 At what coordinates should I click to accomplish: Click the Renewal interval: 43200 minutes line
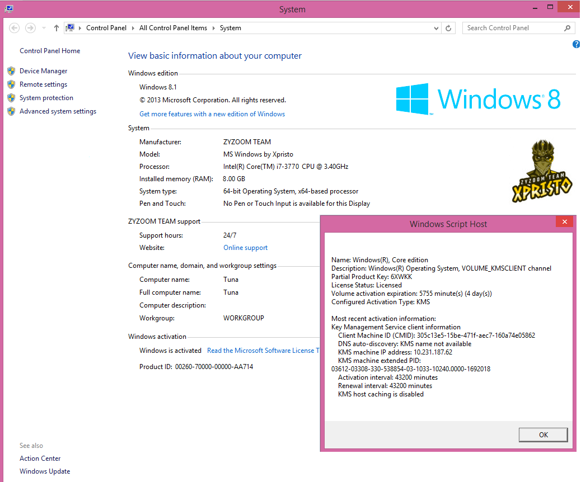pyautogui.click(x=385, y=386)
